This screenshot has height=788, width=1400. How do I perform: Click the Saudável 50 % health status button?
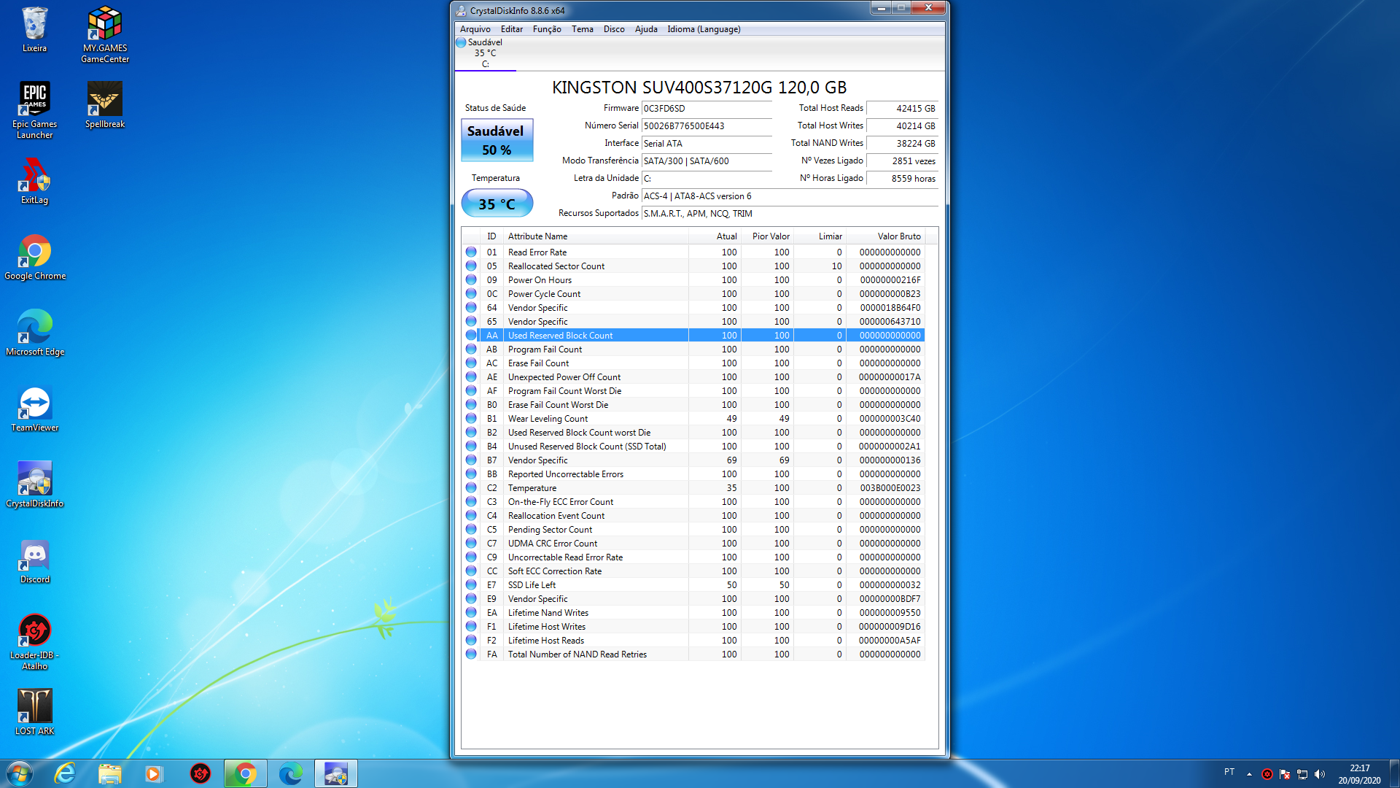[x=497, y=140]
